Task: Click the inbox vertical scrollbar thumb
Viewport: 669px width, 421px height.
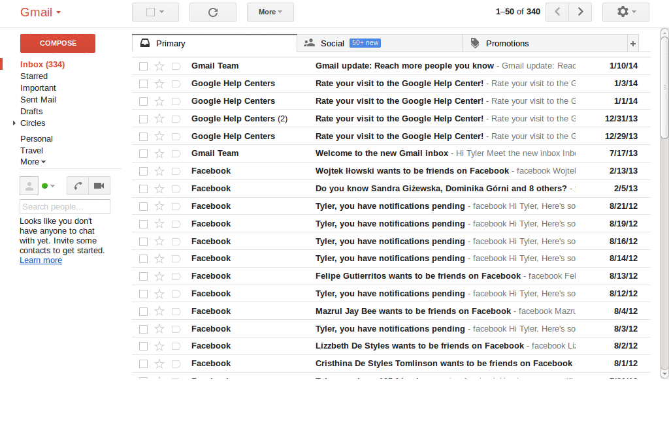Action: click(x=664, y=87)
